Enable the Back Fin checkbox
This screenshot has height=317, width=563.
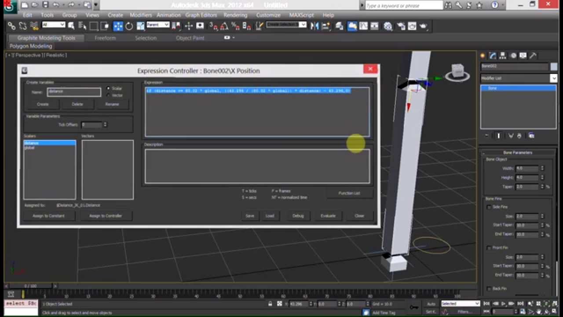pos(489,289)
